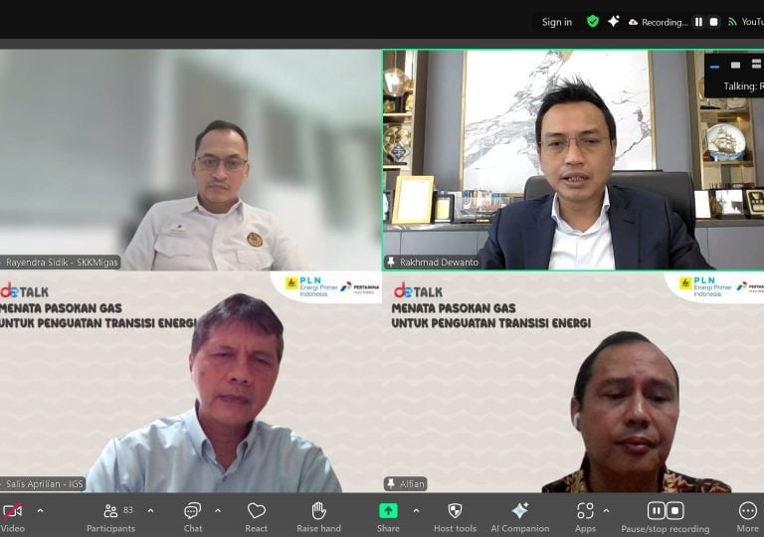Click the Salis Aprilian - IGS name label

coord(45,484)
